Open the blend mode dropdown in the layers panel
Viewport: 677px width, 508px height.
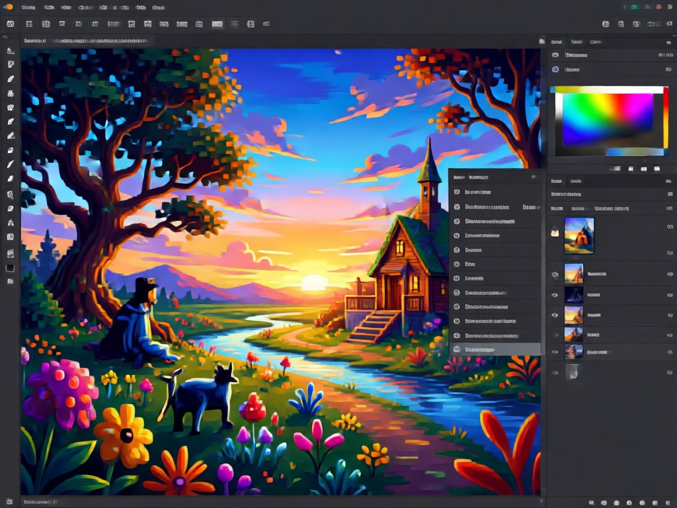[610, 194]
